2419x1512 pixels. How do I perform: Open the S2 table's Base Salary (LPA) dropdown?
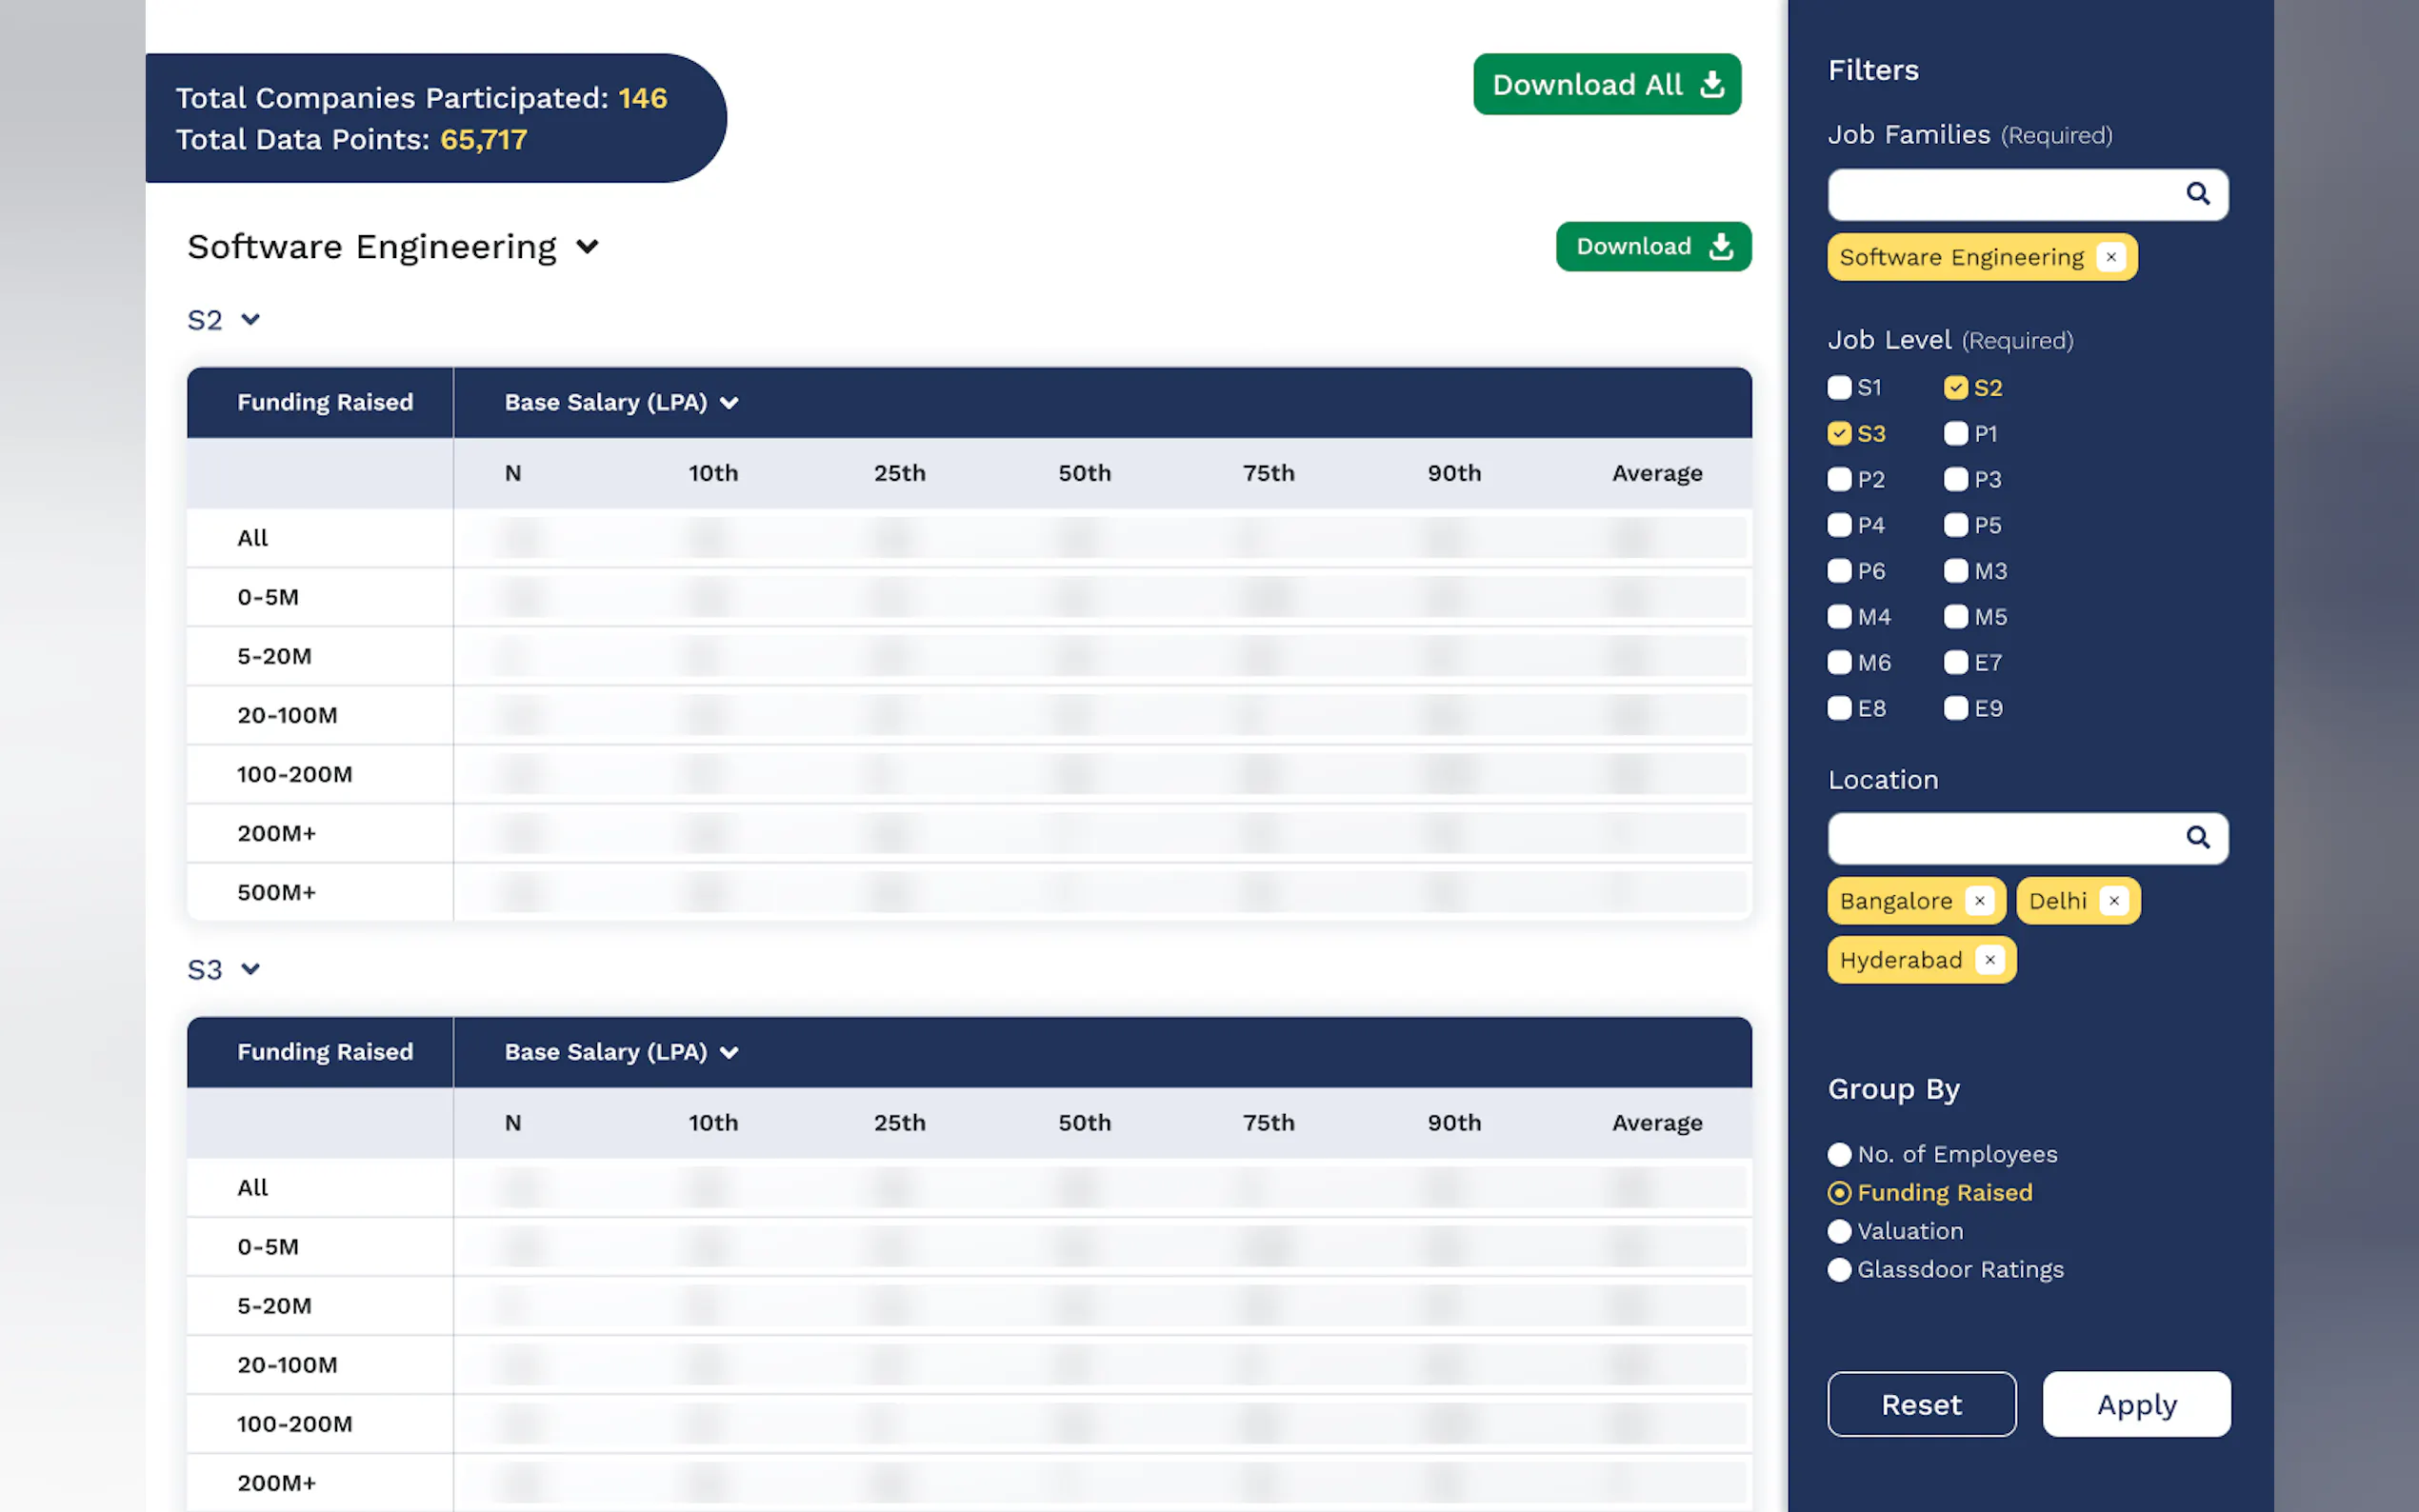(728, 403)
